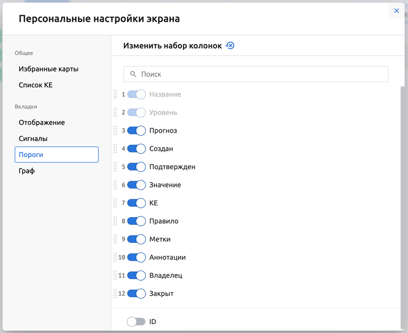Image resolution: width=408 pixels, height=333 pixels.
Task: Open the Сигналы tab settings
Action: (33, 139)
